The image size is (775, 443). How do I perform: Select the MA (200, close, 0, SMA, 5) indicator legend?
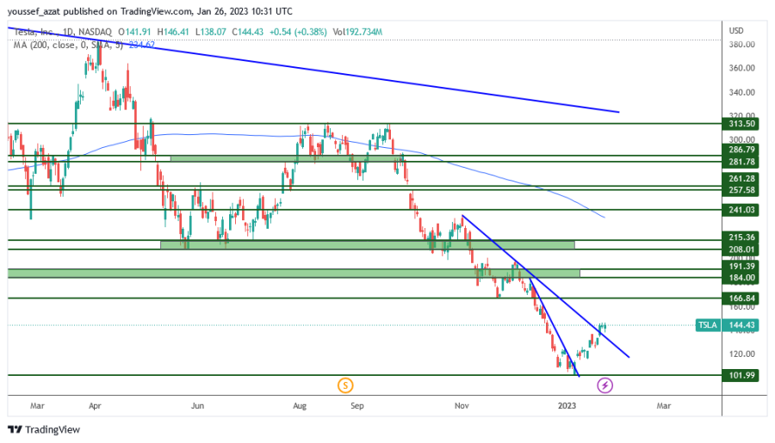[x=68, y=45]
